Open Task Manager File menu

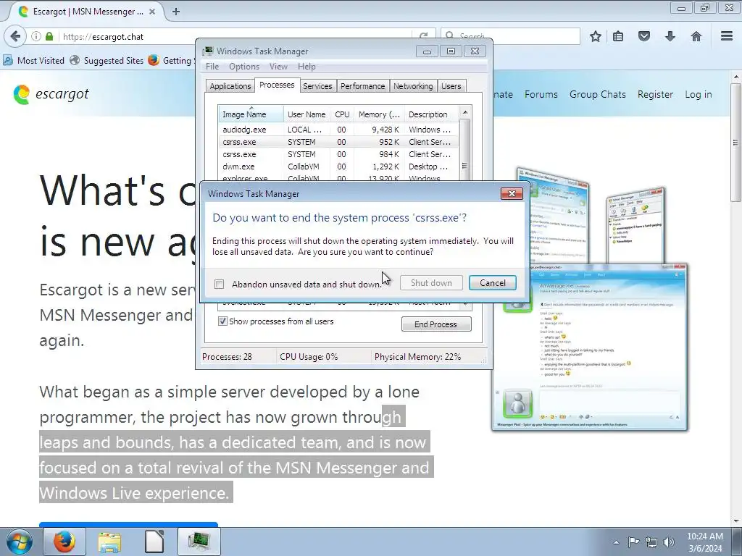pos(212,67)
